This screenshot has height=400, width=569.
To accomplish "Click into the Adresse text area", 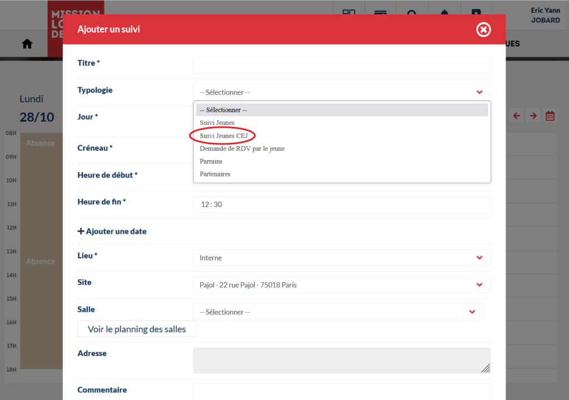I will pos(342,361).
